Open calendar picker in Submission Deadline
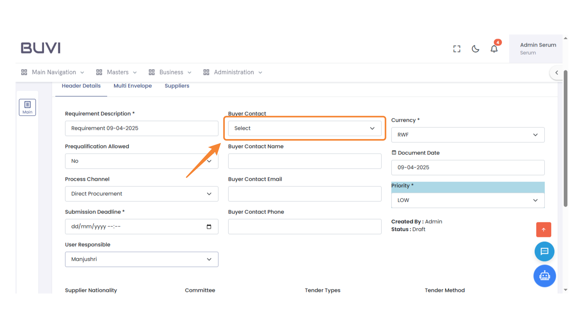 (209, 227)
